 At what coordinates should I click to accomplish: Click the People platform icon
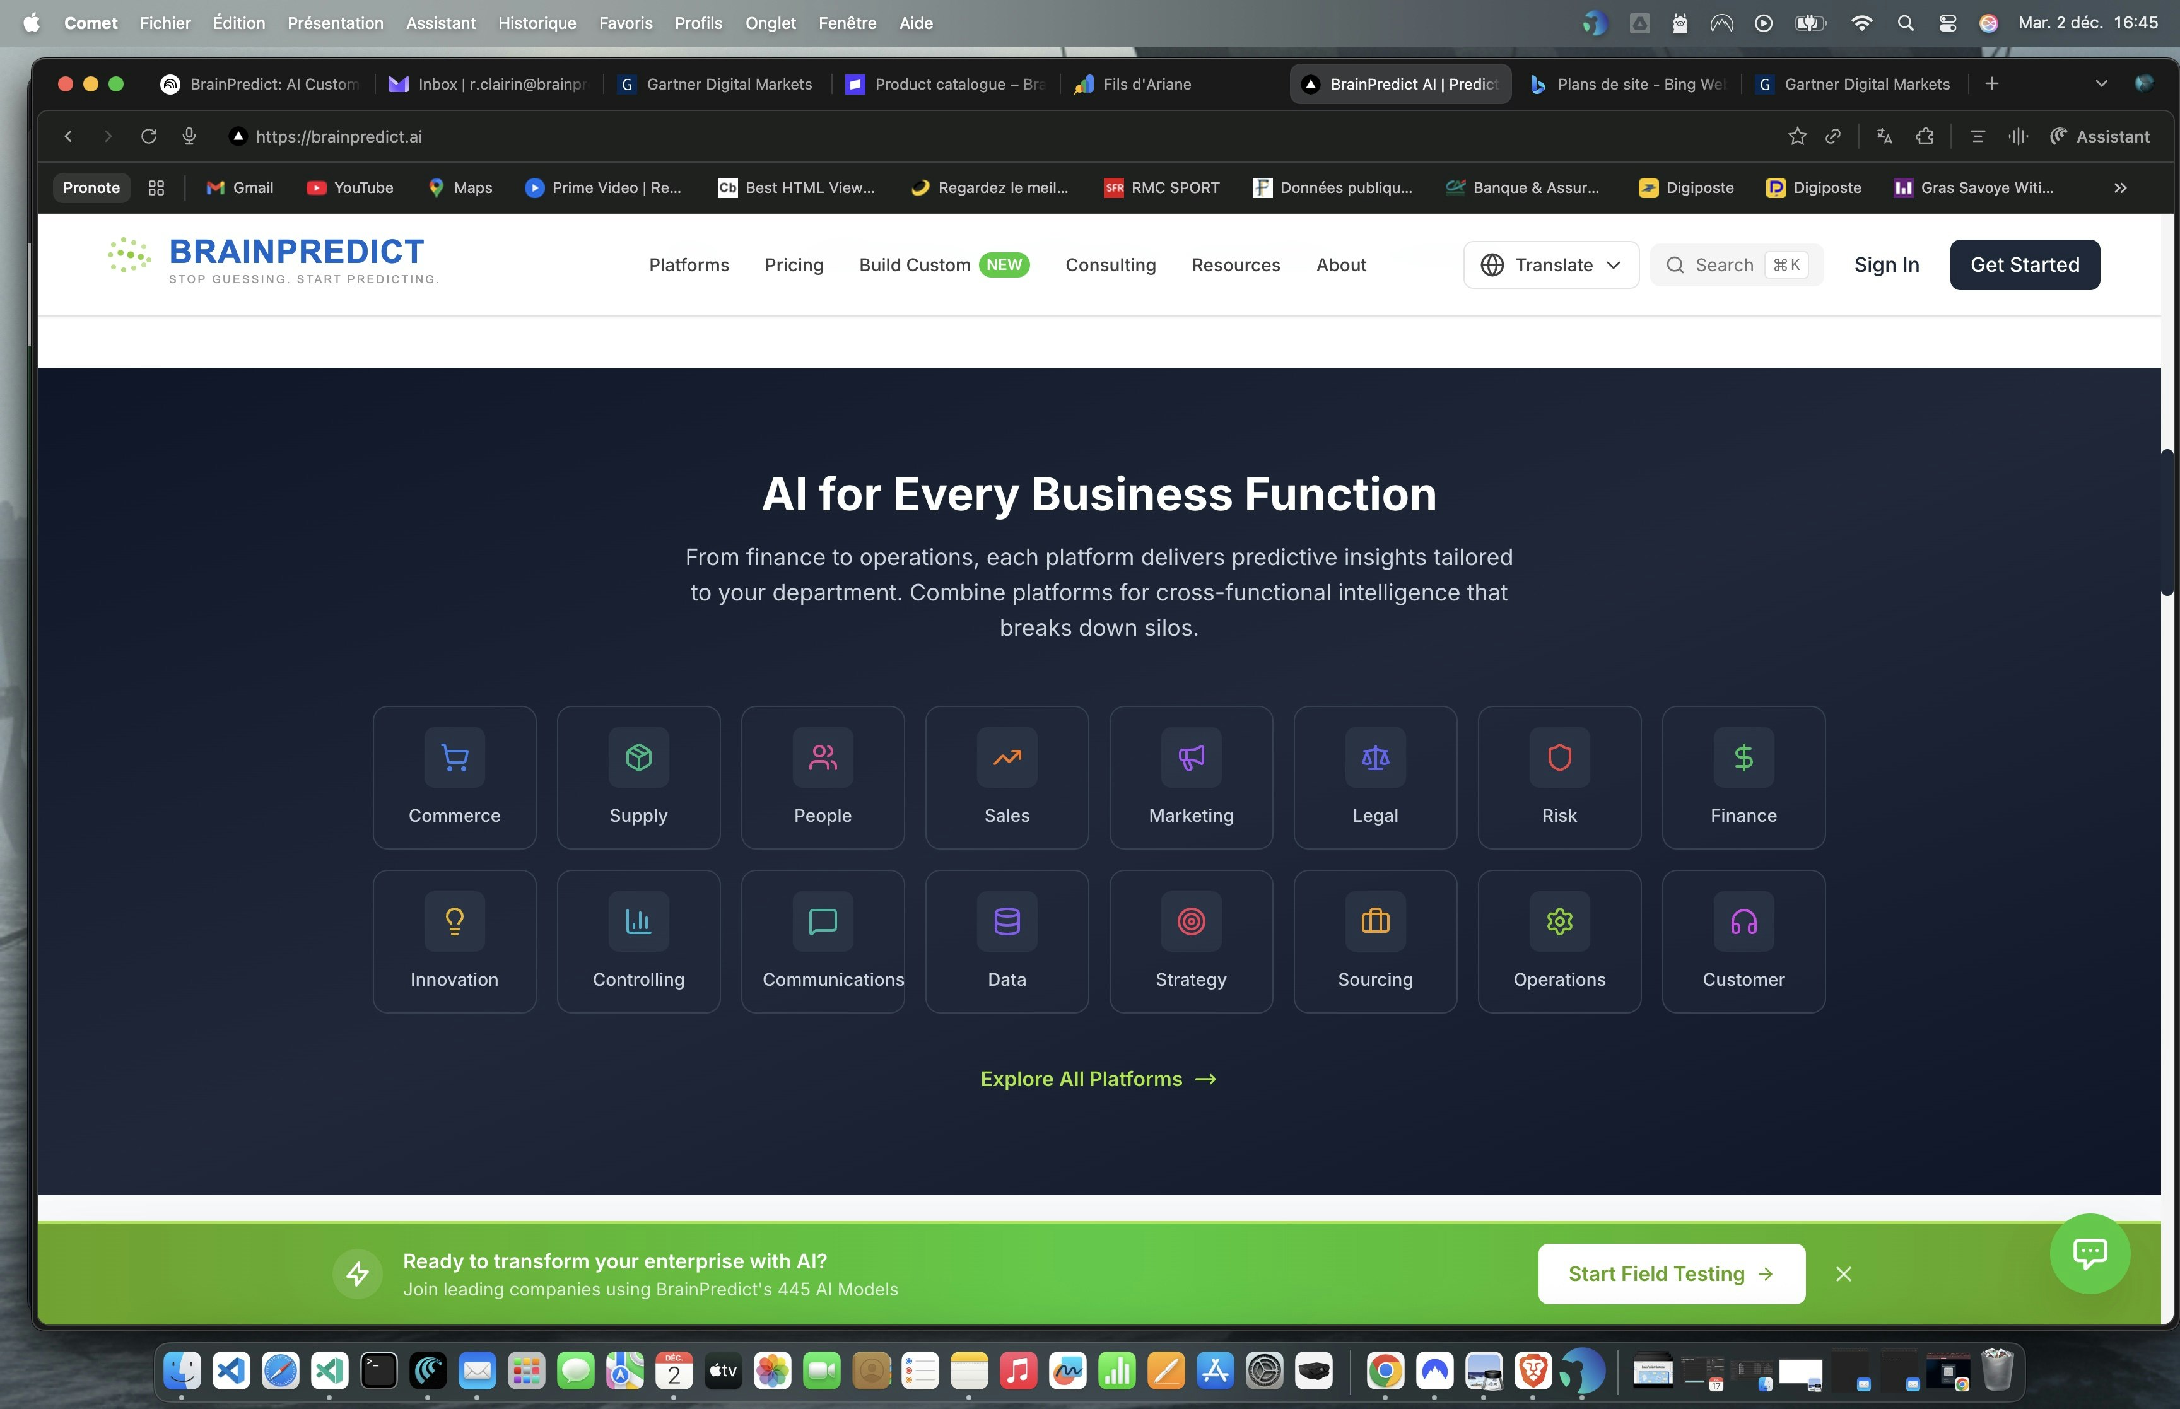click(823, 757)
